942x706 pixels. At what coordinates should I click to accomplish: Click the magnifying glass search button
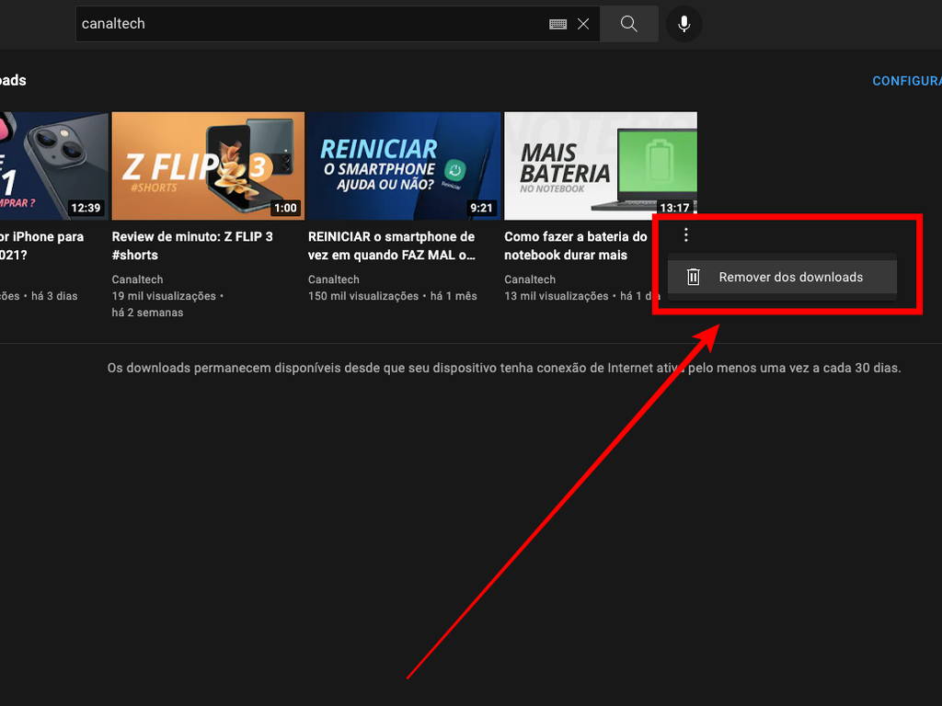(629, 24)
